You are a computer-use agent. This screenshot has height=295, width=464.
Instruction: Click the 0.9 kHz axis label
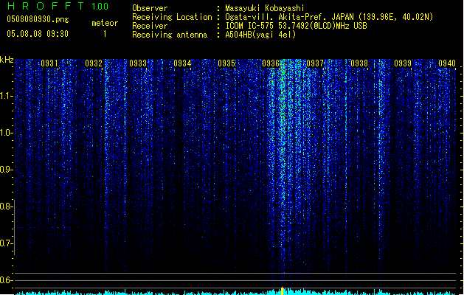pyautogui.click(x=6, y=170)
